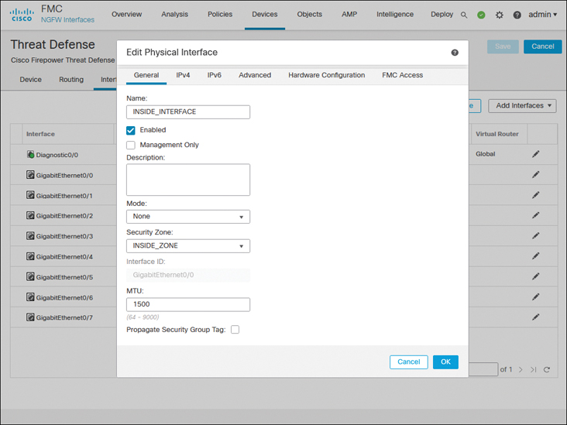
Task: Click pencil icon for GigabitEthernet0/3 row
Action: tap(535, 236)
